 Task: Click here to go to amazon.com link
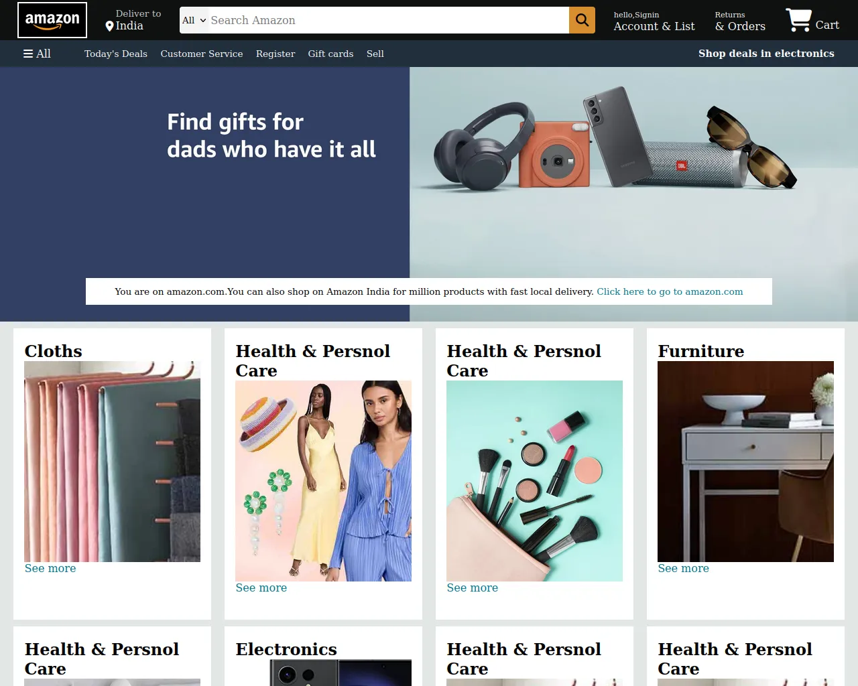coord(670,291)
